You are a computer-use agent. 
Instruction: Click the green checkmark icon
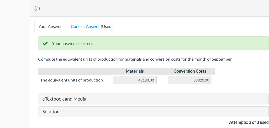(45, 44)
